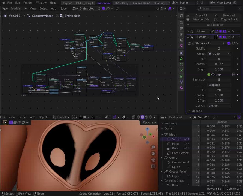Collapse the Curve group in spreadsheet

click(162, 158)
